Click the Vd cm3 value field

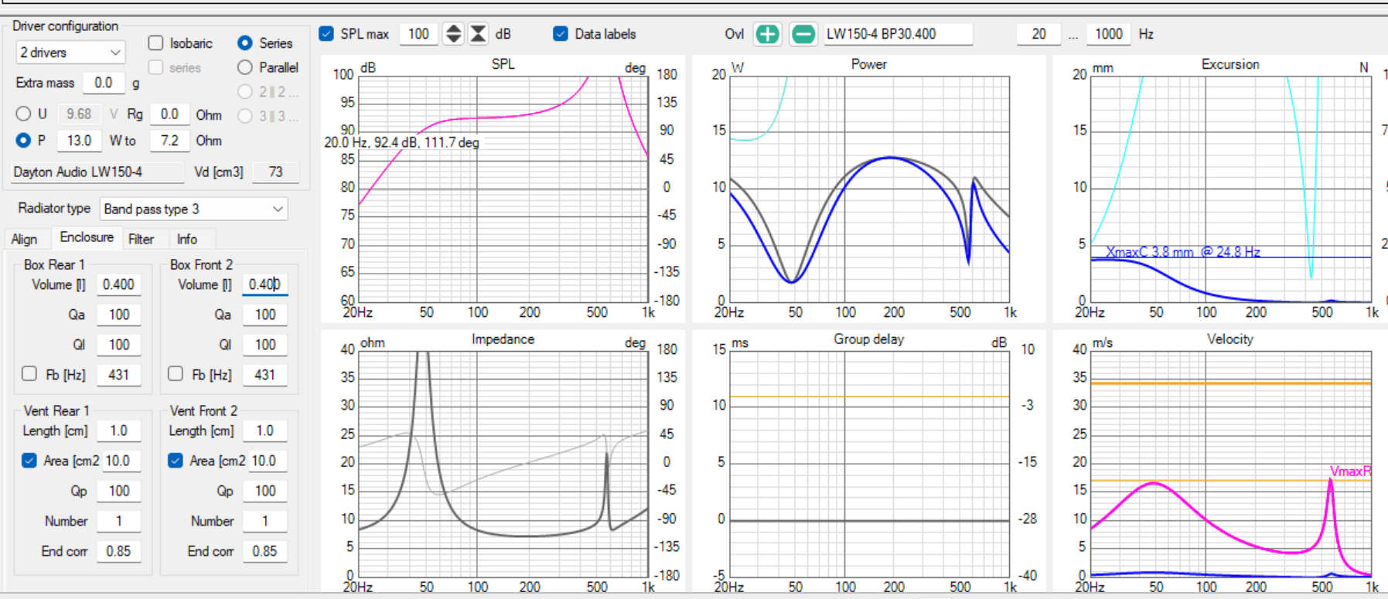[276, 172]
